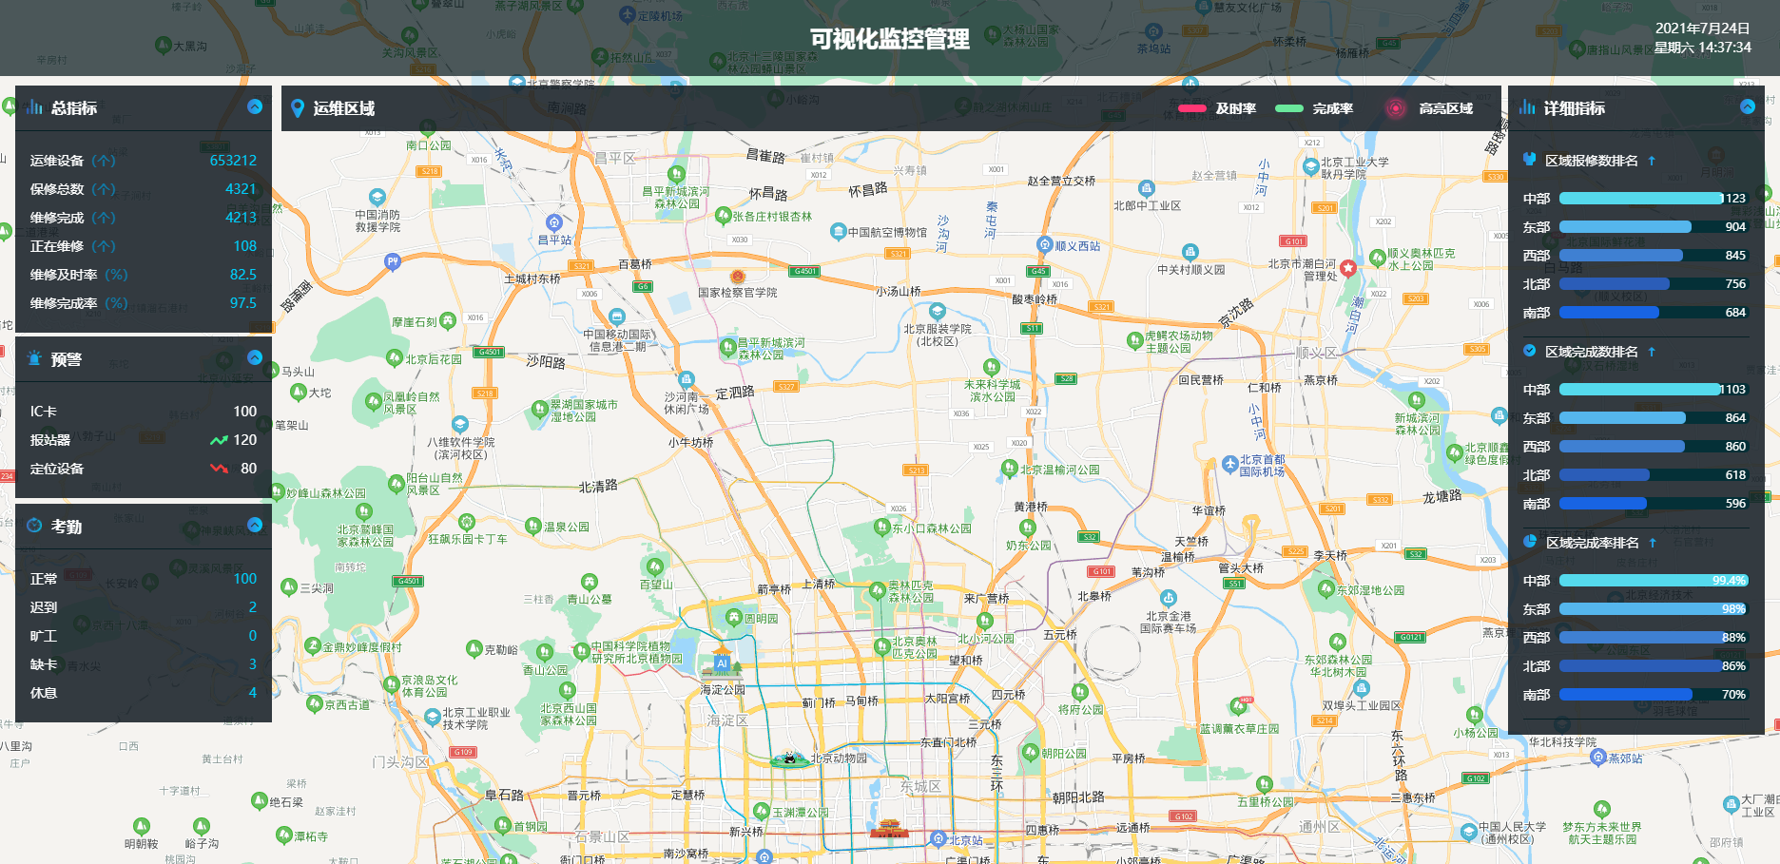Click 北京站 railway map marker
This screenshot has width=1780, height=864.
(x=938, y=839)
